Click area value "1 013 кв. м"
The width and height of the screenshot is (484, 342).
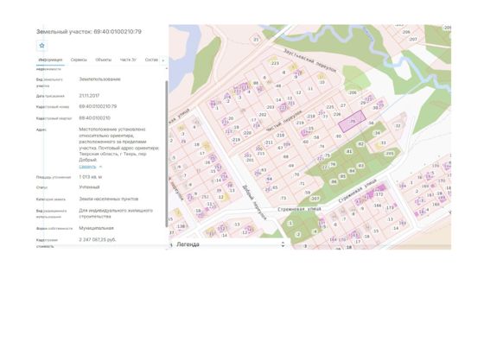point(91,177)
